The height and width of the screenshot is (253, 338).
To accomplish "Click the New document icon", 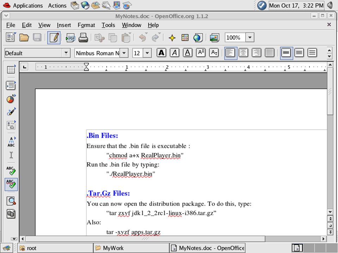I will pos(10,38).
